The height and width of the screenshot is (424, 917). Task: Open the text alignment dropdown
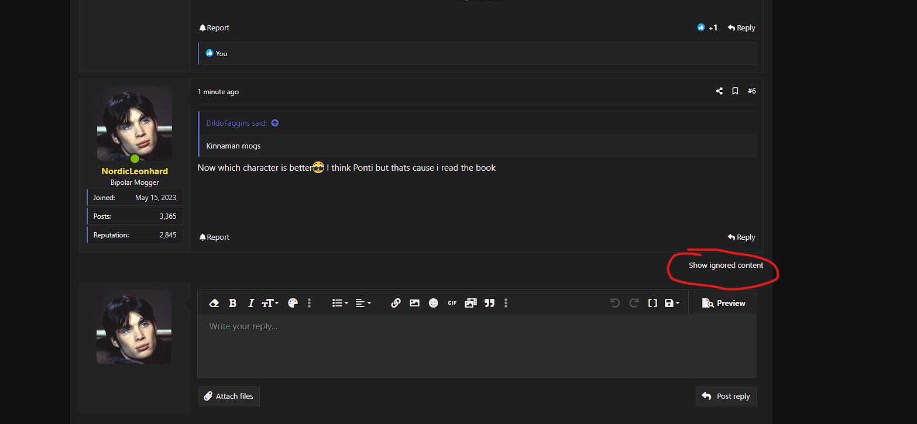click(363, 303)
